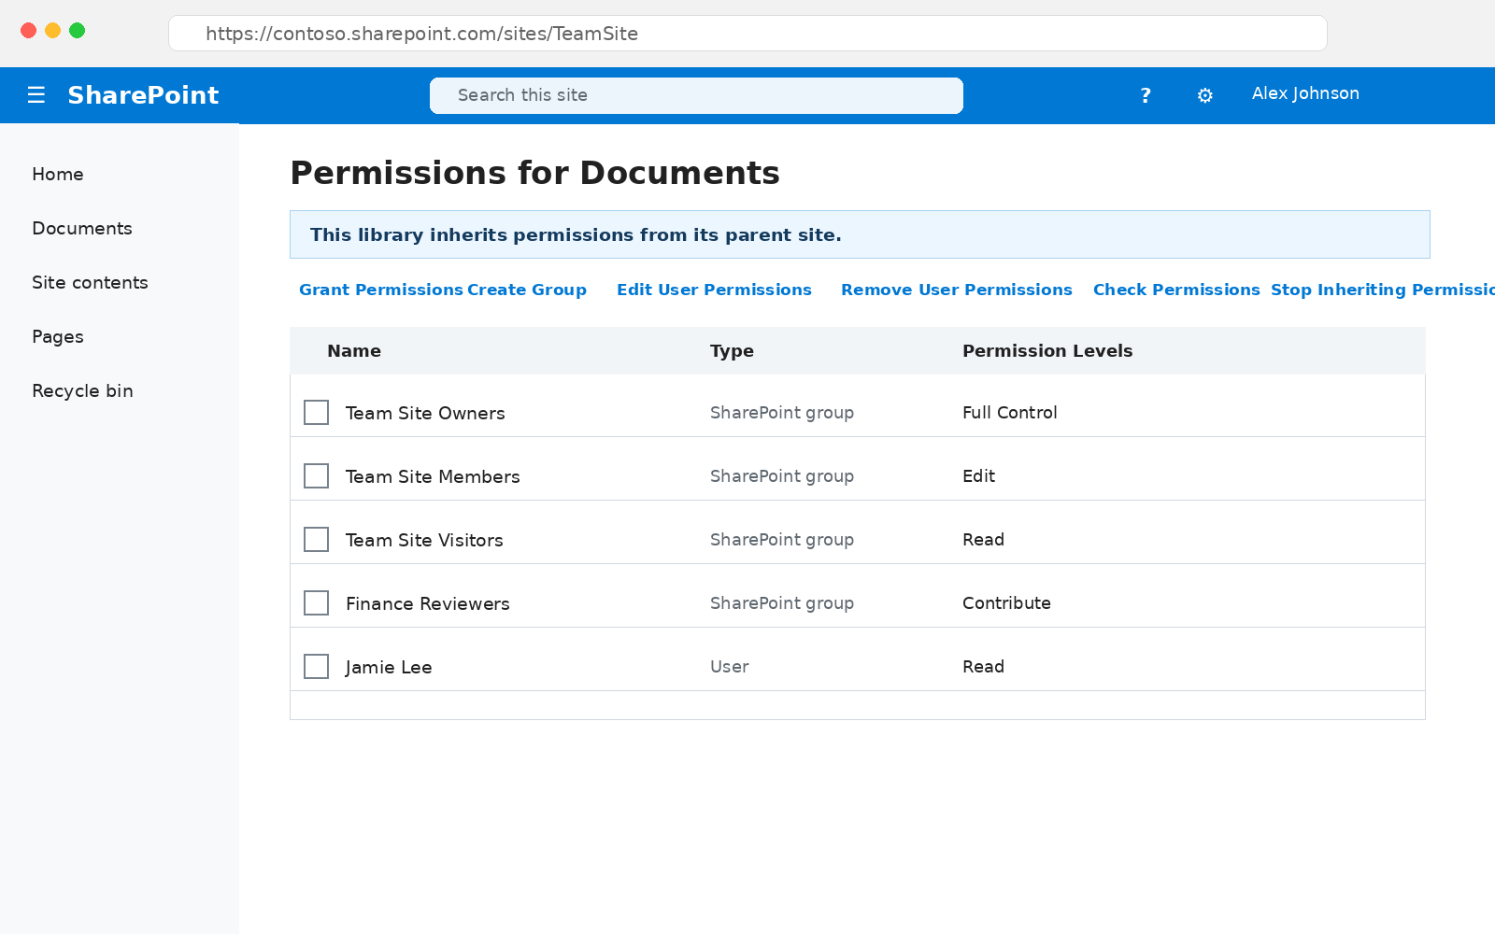Check the Team Site Members row
This screenshot has height=934, width=1495.
(316, 475)
